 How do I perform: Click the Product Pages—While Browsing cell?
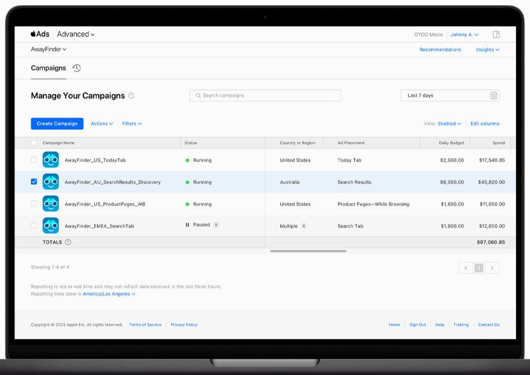point(373,204)
